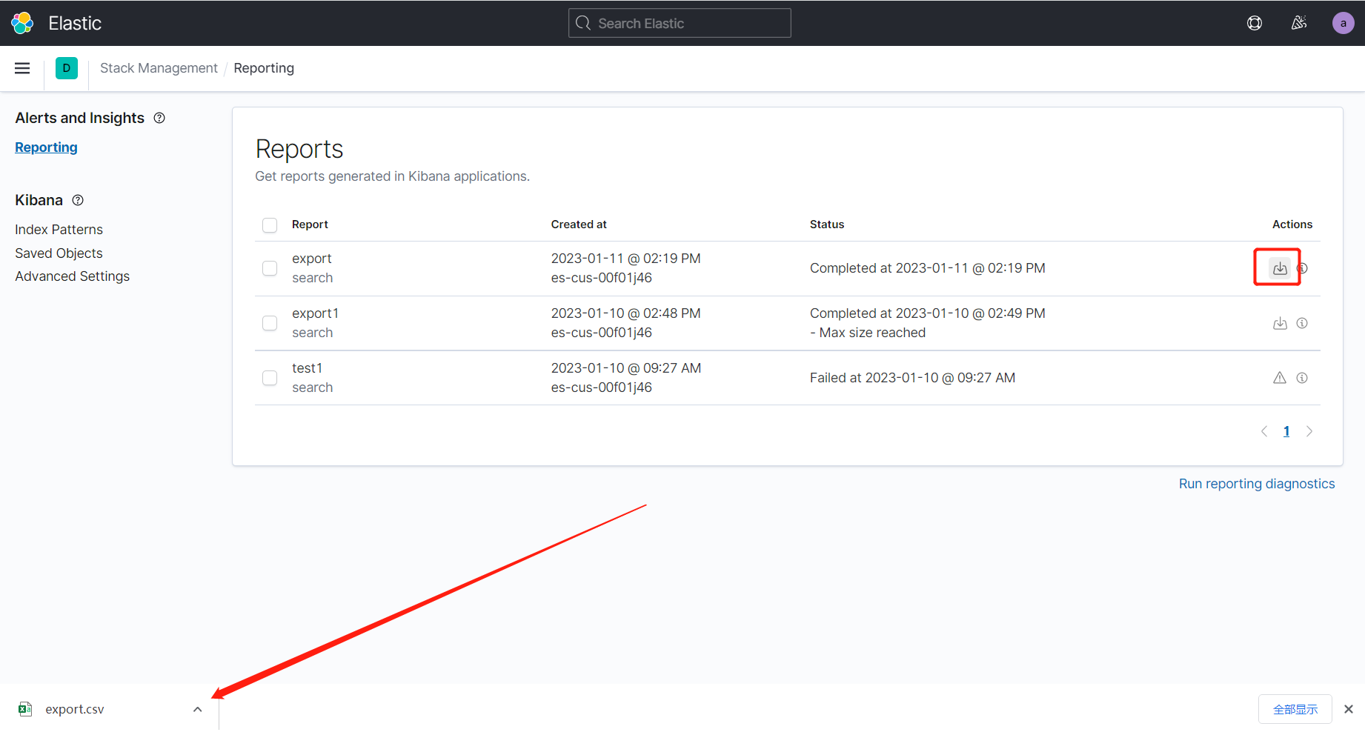This screenshot has height=735, width=1365.
Task: Show info for the test1 report
Action: [x=1302, y=378]
